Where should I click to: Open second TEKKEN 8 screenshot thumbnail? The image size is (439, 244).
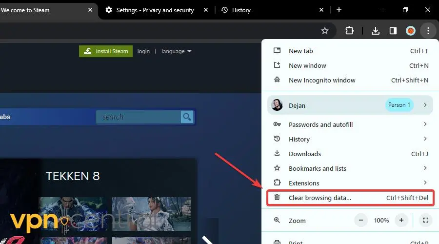click(152, 214)
